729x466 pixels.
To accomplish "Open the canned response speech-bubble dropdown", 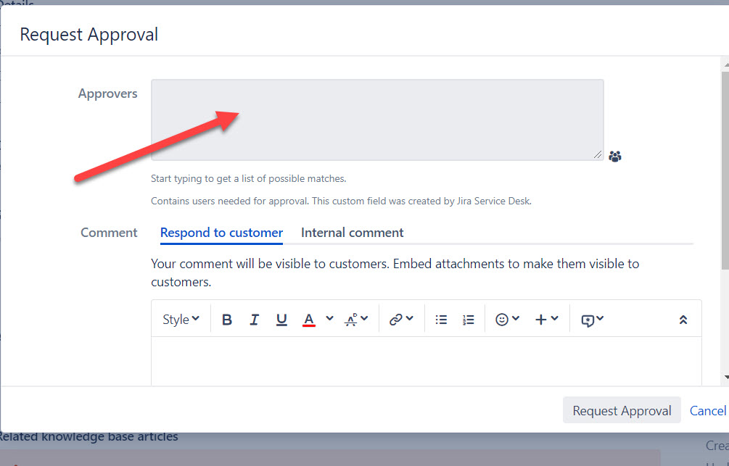I will click(x=593, y=320).
